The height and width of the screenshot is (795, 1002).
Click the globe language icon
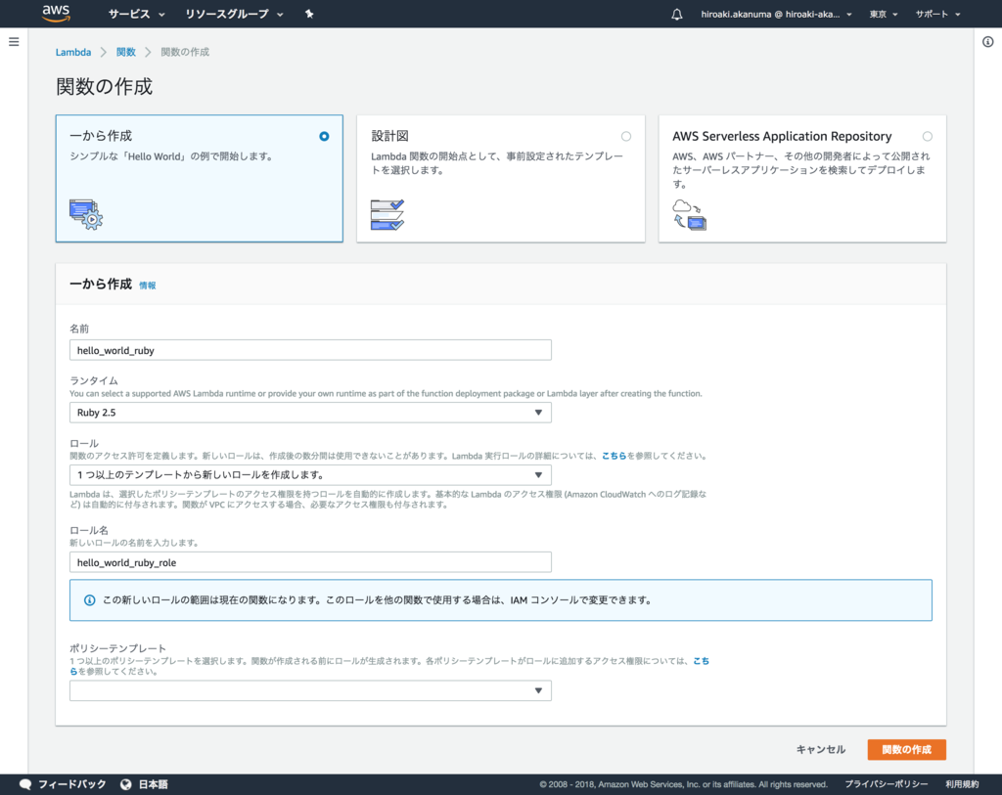[126, 784]
